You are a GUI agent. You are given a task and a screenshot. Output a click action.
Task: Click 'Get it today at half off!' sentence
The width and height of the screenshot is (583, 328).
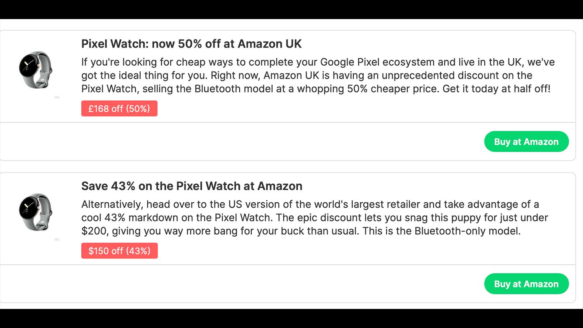(x=496, y=89)
